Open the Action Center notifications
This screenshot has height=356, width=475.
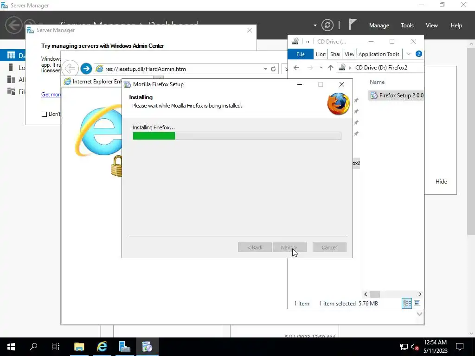tap(460, 347)
